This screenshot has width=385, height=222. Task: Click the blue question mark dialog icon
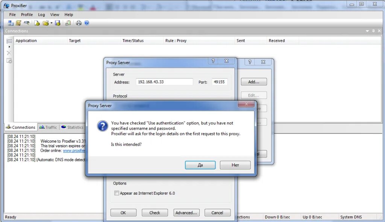(x=102, y=126)
